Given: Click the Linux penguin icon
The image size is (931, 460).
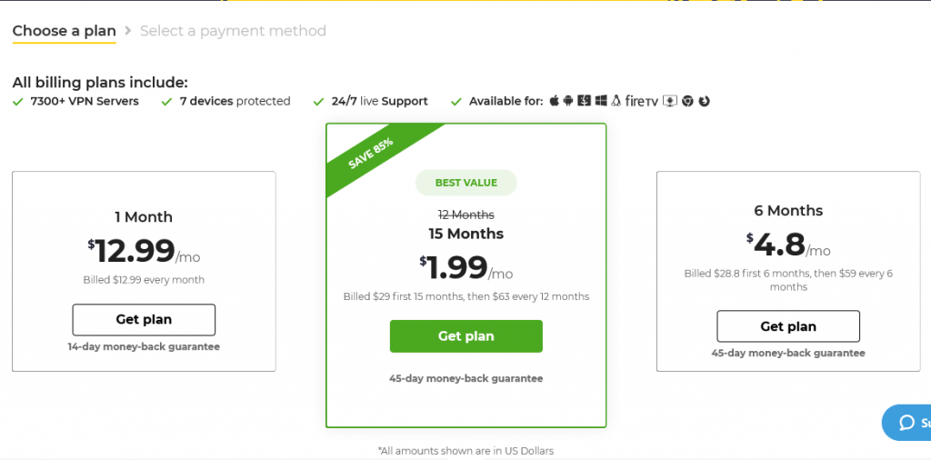Looking at the screenshot, I should pyautogui.click(x=616, y=100).
